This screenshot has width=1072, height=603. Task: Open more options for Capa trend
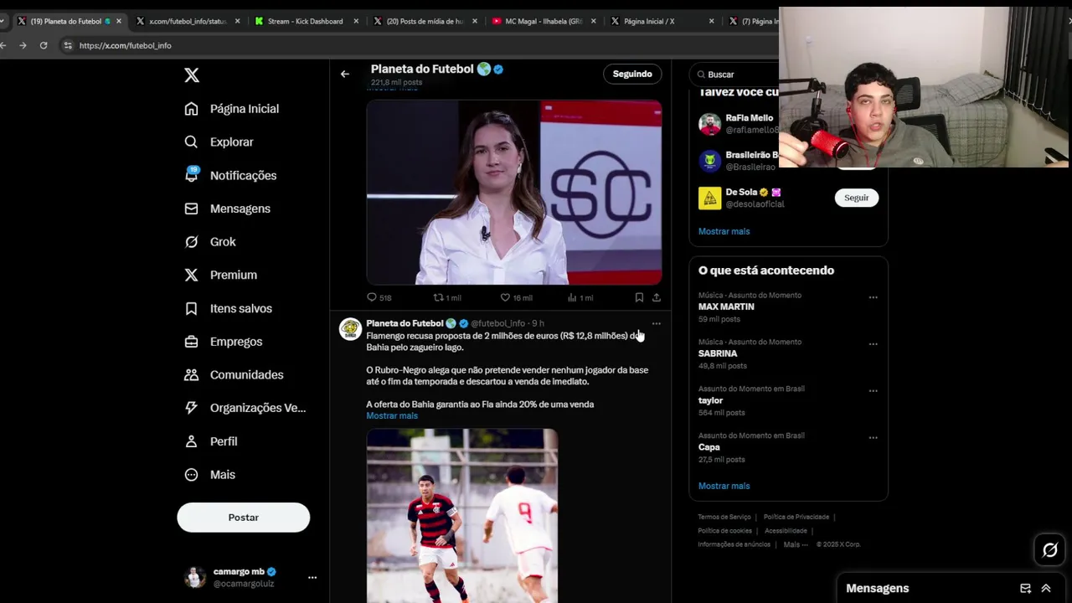click(x=873, y=438)
